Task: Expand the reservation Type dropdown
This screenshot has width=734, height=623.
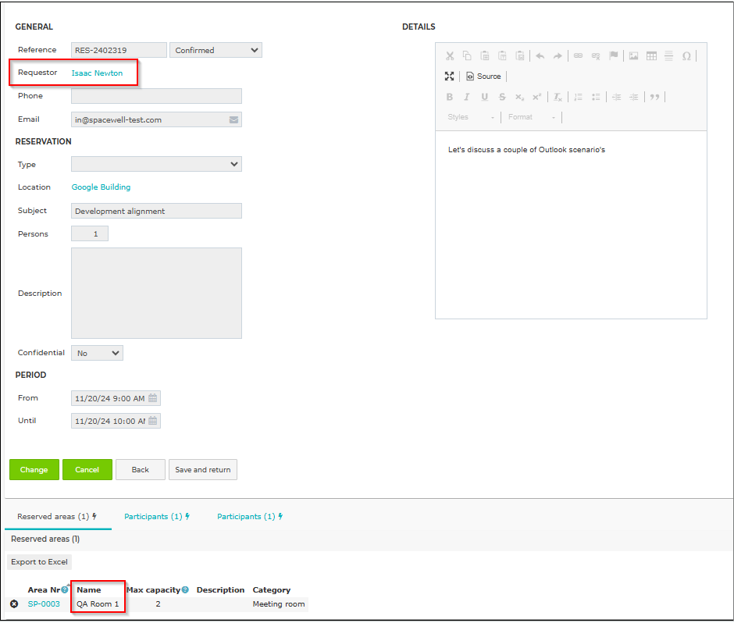Action: coord(156,164)
